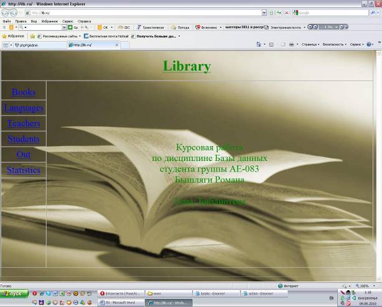
Task: Open the Books link in sidebar
Action: pos(24,92)
